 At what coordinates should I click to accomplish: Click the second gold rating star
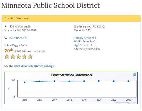tap(13, 56)
